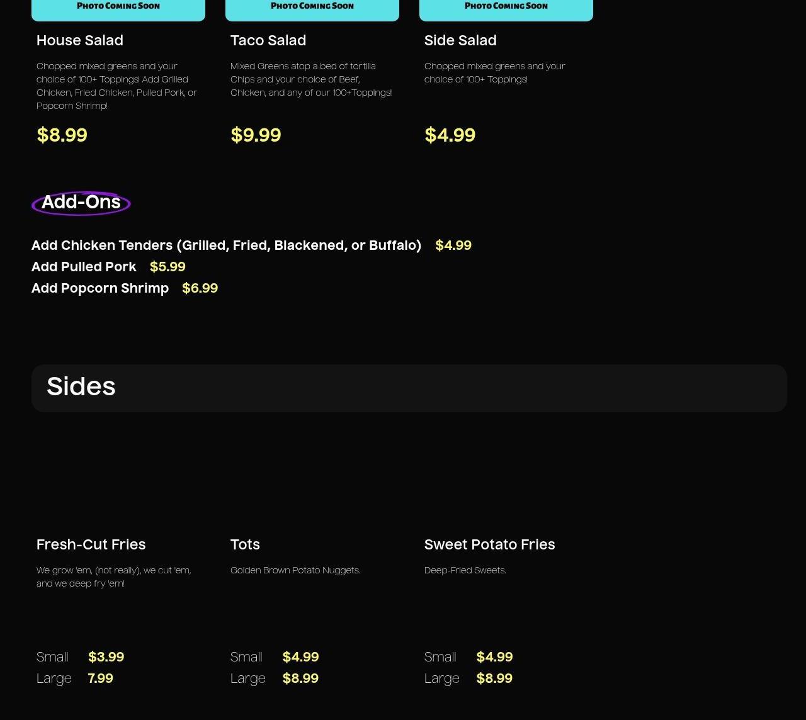Screen dimensions: 806x720
Task: Click the House Salad photo placeholder
Action: [x=118, y=9]
